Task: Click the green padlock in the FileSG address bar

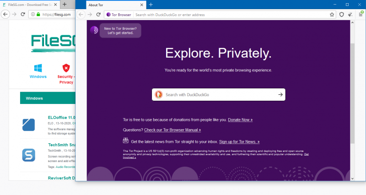Action: point(38,14)
